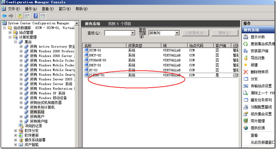Expand the 软件分发 tree node
This screenshot has width=276, height=149.
tap(16, 131)
